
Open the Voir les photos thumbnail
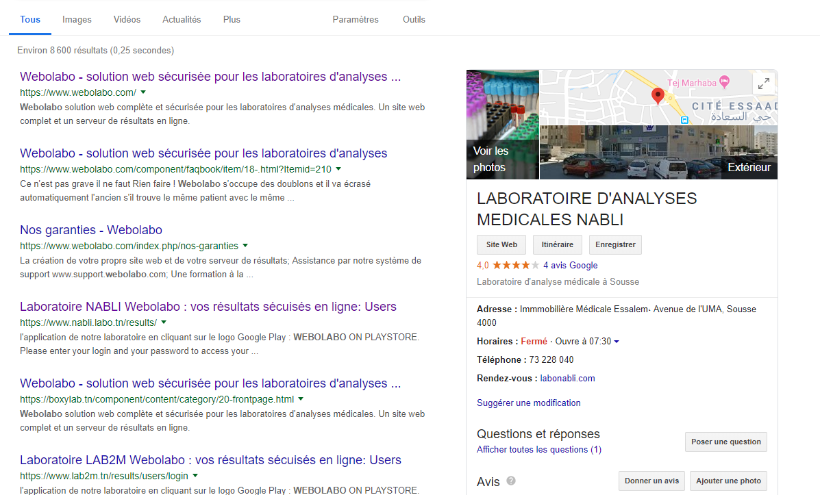pos(503,125)
